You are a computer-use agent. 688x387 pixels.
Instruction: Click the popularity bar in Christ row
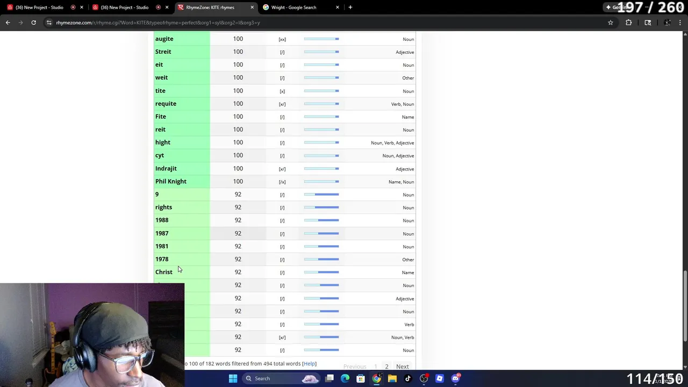321,272
